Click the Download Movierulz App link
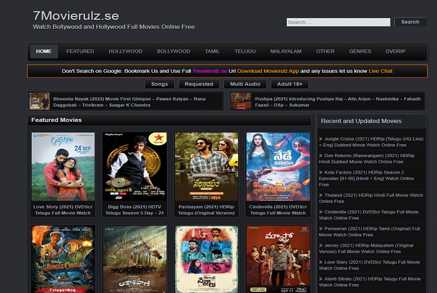 [x=268, y=71]
